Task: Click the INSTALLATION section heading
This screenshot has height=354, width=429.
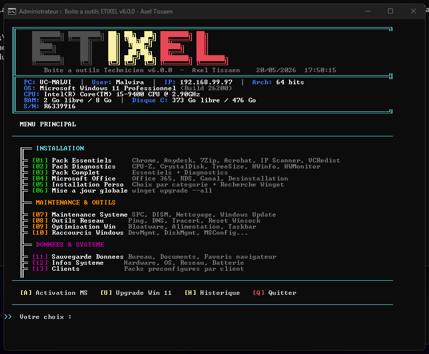Action: pyautogui.click(x=60, y=148)
